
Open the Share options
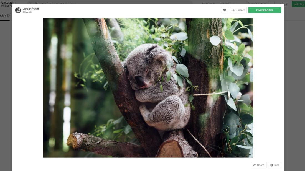pyautogui.click(x=258, y=165)
